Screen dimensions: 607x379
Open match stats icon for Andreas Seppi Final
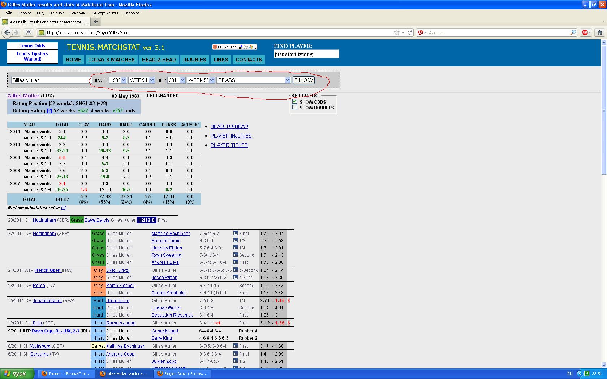tap(236, 354)
